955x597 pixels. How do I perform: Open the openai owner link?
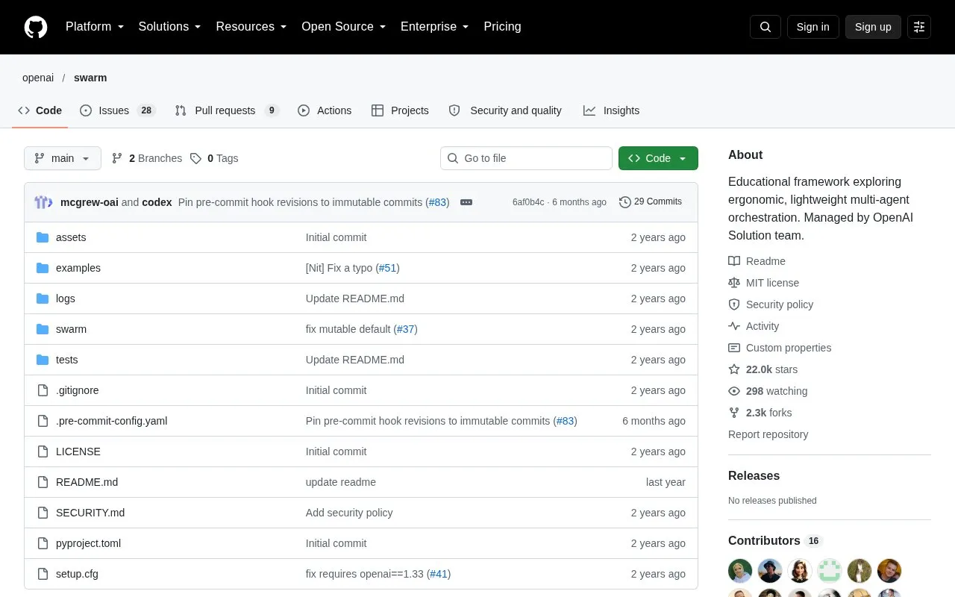pos(38,78)
